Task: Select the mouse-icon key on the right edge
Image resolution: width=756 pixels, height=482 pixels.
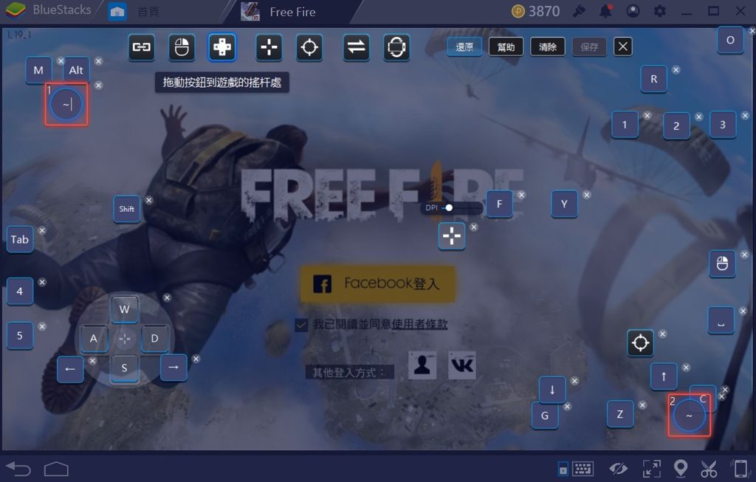Action: pos(722,264)
